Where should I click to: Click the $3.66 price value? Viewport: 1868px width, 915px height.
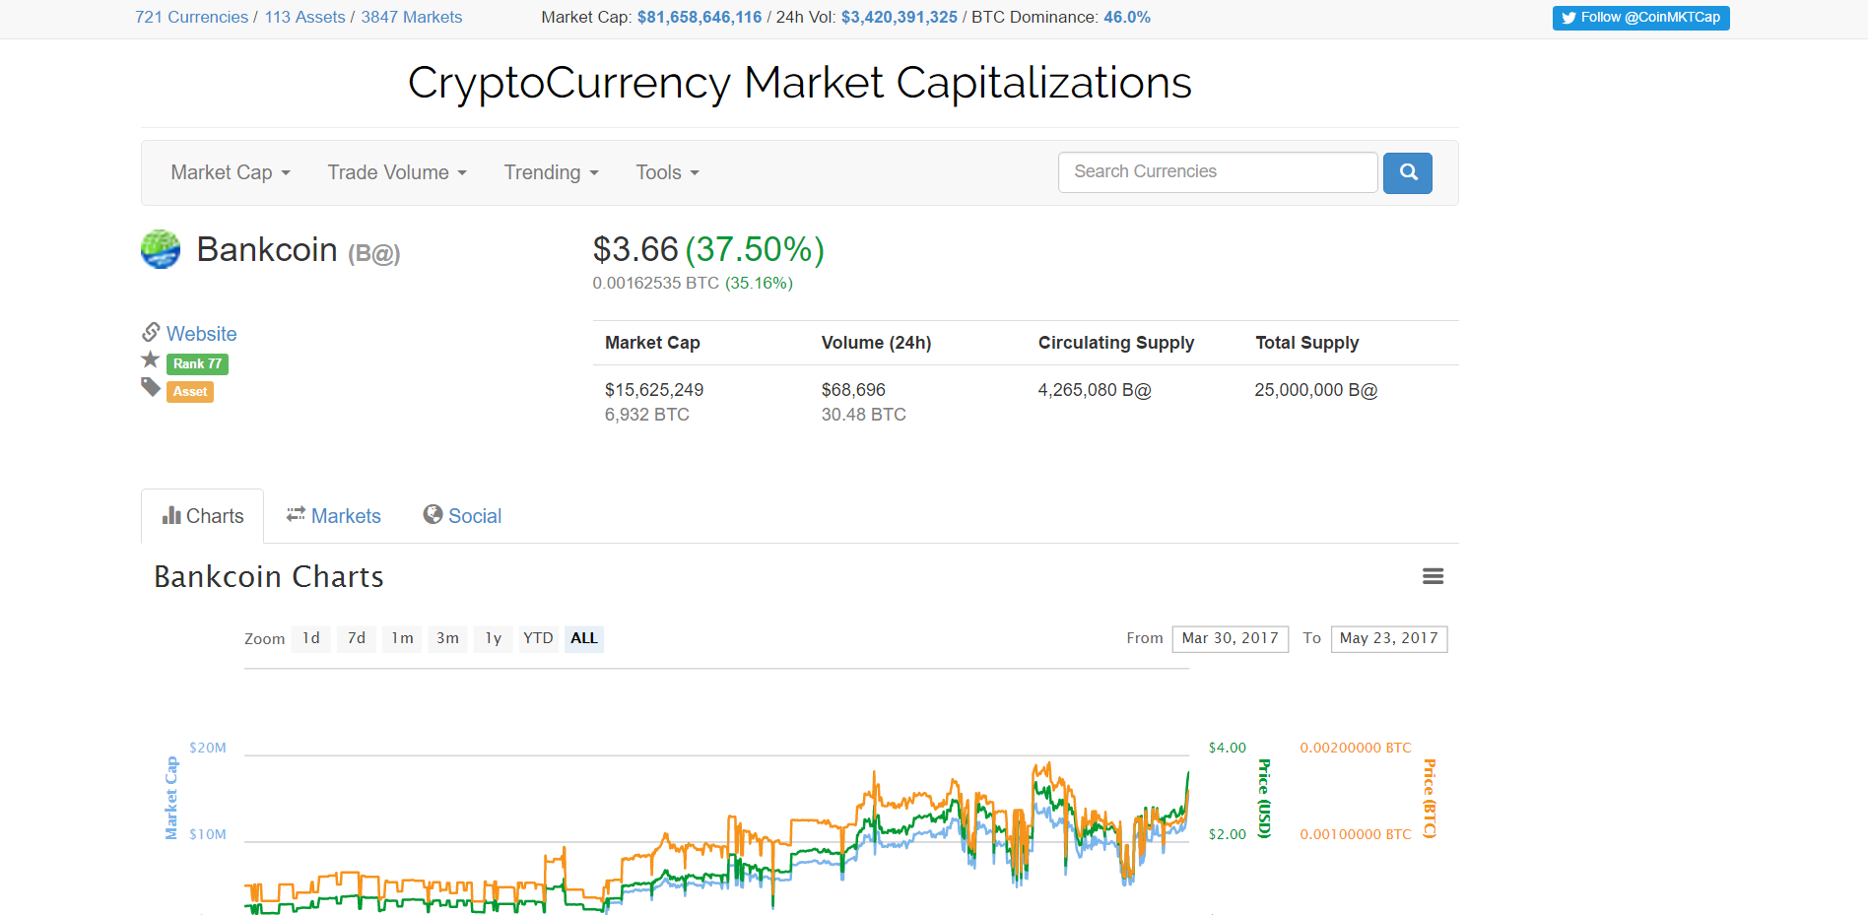click(635, 249)
